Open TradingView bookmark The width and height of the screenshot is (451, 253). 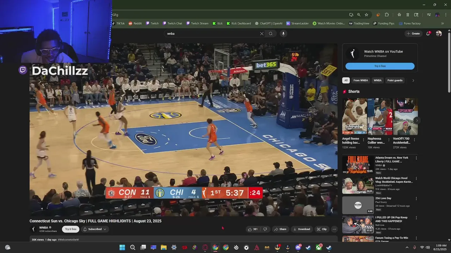coord(359,24)
